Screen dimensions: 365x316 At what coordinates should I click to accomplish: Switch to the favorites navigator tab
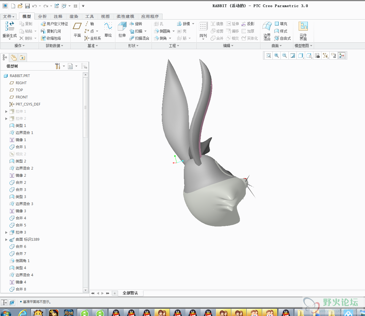(22, 58)
